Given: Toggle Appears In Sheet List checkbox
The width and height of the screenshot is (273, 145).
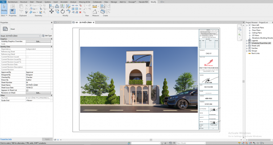Looking at the screenshot, I should tap(27, 90).
